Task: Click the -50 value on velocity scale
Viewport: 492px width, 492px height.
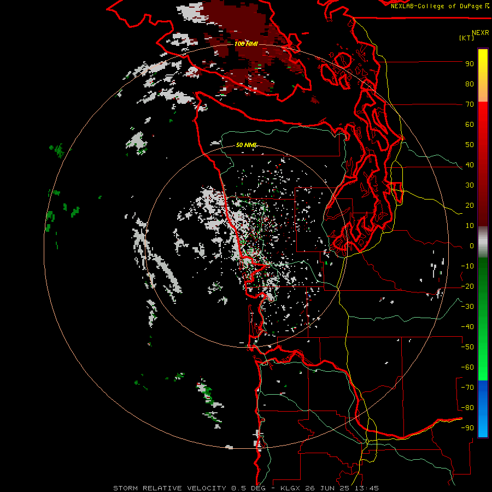Action: [467, 347]
